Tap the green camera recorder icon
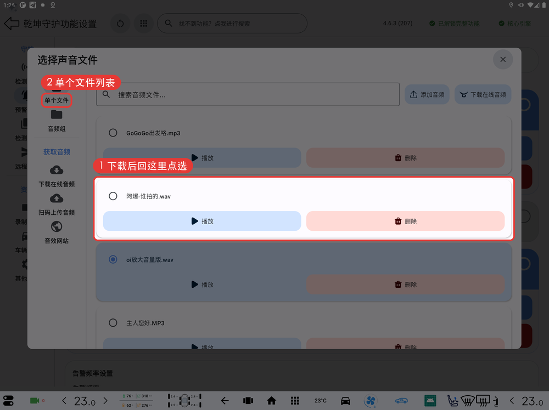The image size is (549, 410). [35, 401]
